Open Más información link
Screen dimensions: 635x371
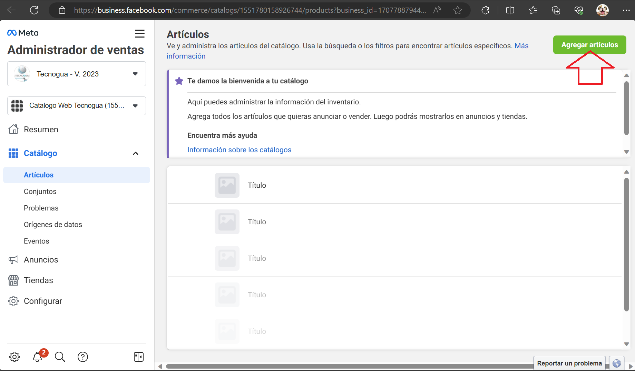coord(521,46)
